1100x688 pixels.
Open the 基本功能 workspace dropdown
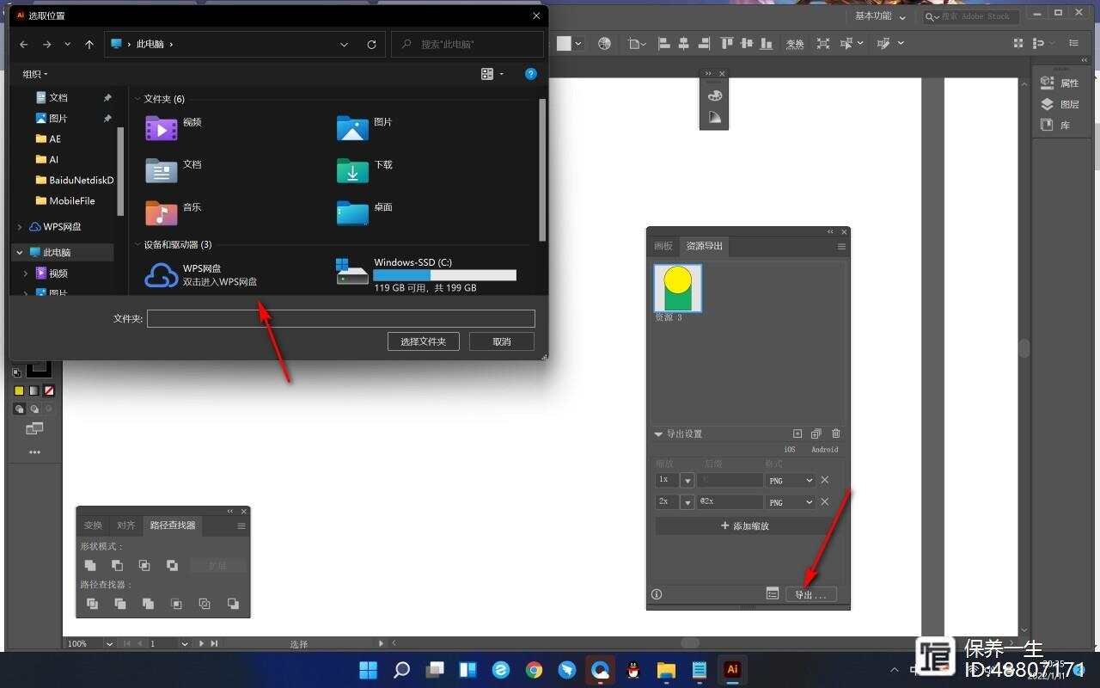pos(880,15)
